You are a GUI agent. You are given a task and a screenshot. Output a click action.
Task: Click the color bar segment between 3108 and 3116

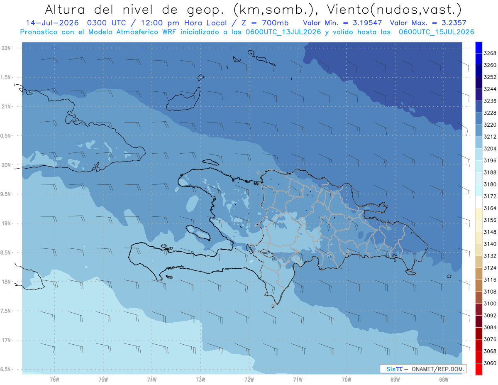click(x=478, y=285)
